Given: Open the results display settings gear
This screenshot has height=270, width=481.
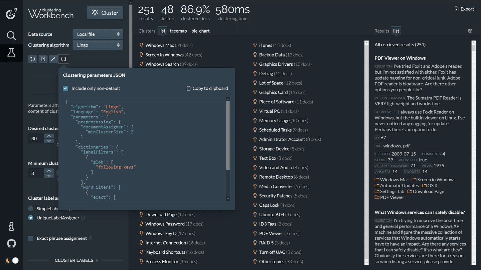Looking at the screenshot, I should point(470,30).
